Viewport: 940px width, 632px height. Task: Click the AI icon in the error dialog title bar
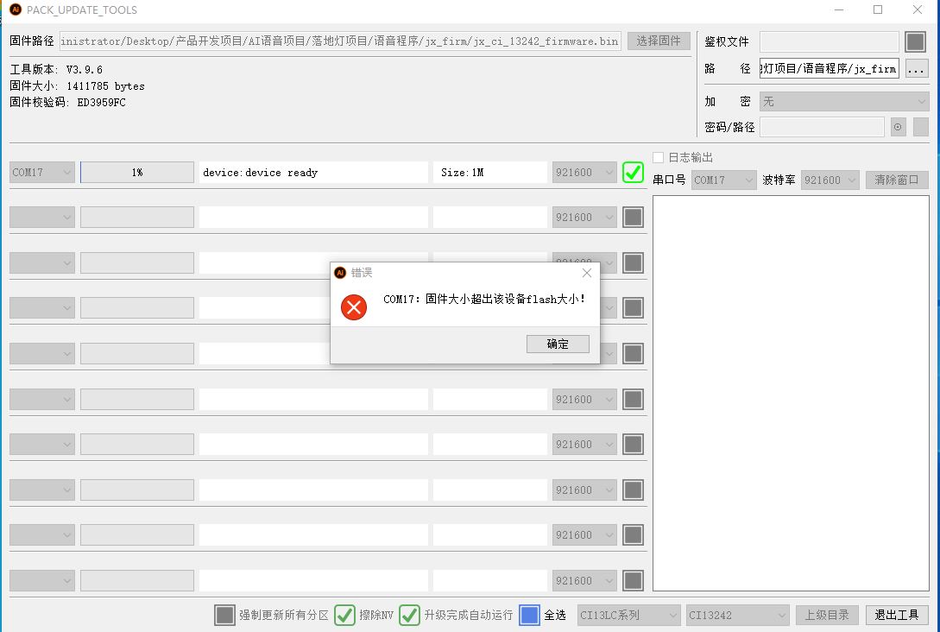[x=339, y=272]
